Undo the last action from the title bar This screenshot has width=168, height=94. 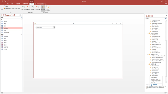click(5, 1)
